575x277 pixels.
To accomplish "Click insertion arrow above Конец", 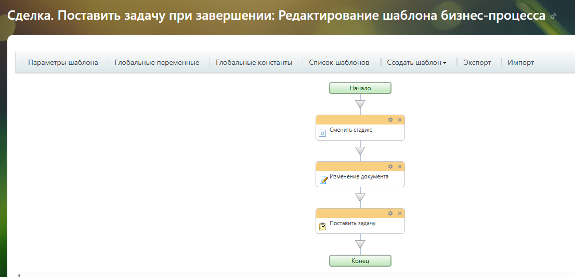I will pos(360,244).
